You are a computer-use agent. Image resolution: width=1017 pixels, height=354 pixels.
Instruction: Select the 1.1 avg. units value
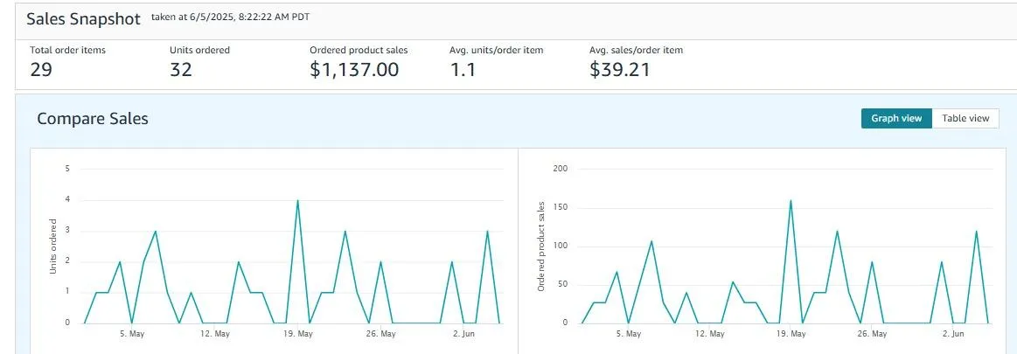pos(463,69)
